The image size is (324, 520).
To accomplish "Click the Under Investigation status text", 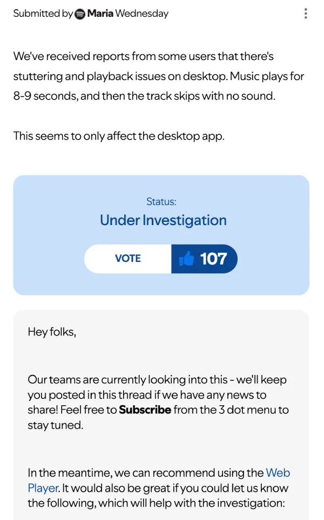I will (x=163, y=220).
